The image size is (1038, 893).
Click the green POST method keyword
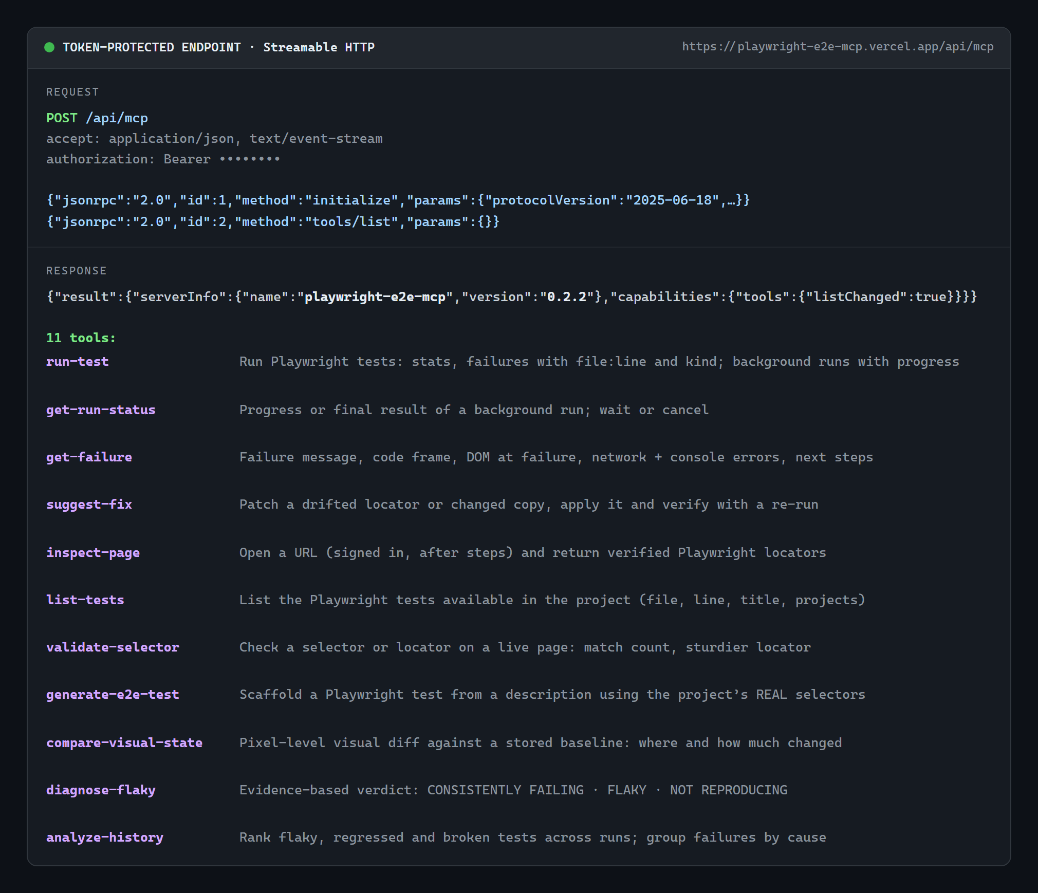[x=62, y=118]
